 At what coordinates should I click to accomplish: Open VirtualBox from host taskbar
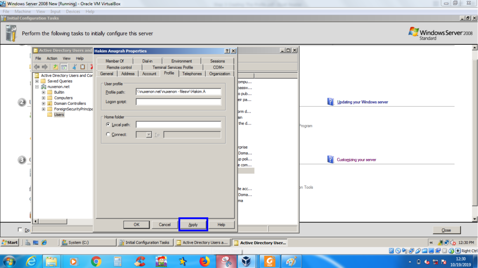pos(246,261)
